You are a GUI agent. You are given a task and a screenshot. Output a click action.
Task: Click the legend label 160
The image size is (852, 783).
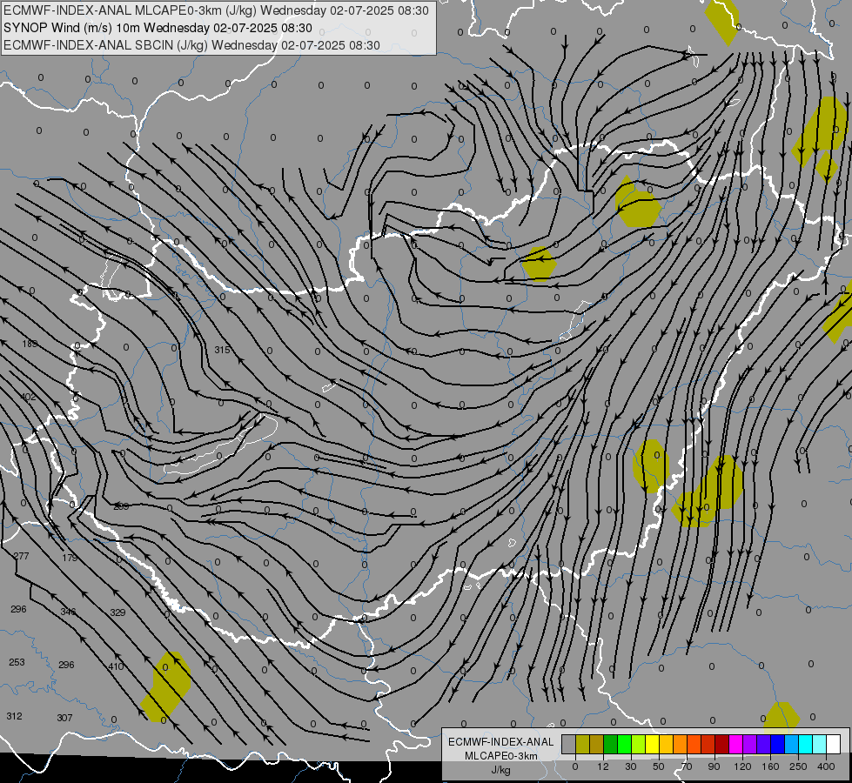(770, 766)
